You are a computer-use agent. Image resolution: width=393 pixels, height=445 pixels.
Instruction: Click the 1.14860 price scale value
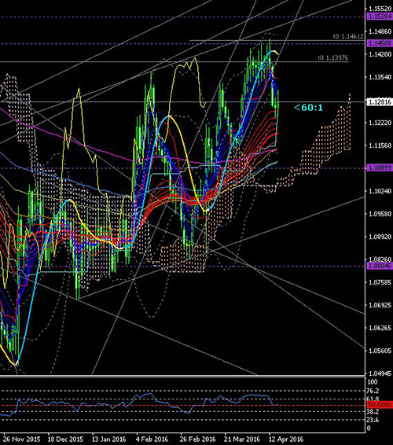coord(380,31)
